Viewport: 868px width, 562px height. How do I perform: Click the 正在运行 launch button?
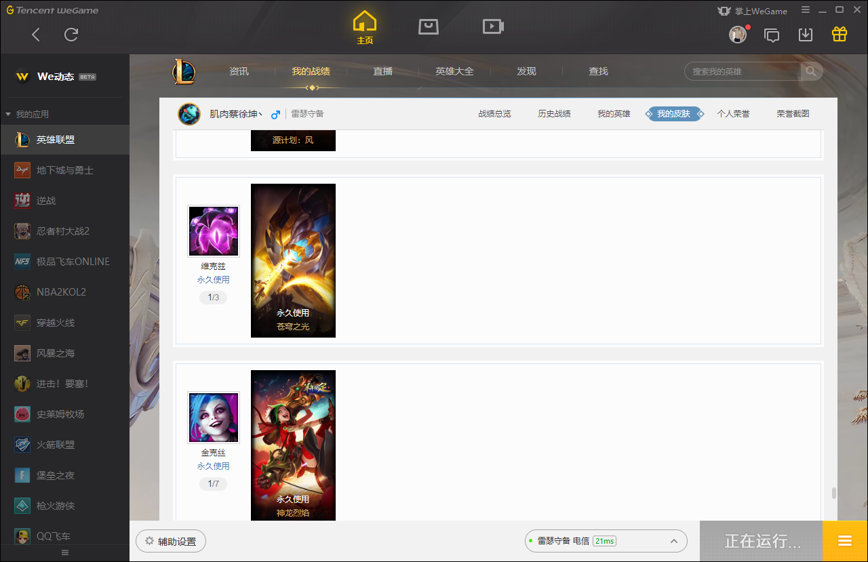(x=761, y=541)
